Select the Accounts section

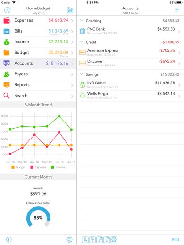[x=38, y=64]
